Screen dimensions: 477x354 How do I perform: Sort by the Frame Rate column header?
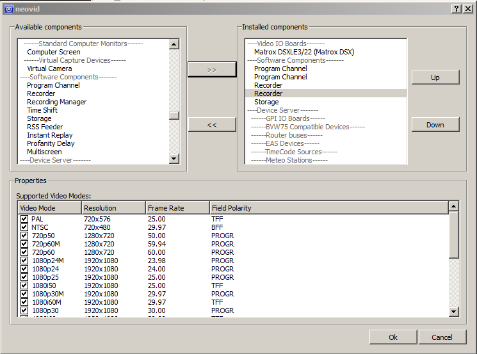pyautogui.click(x=177, y=208)
